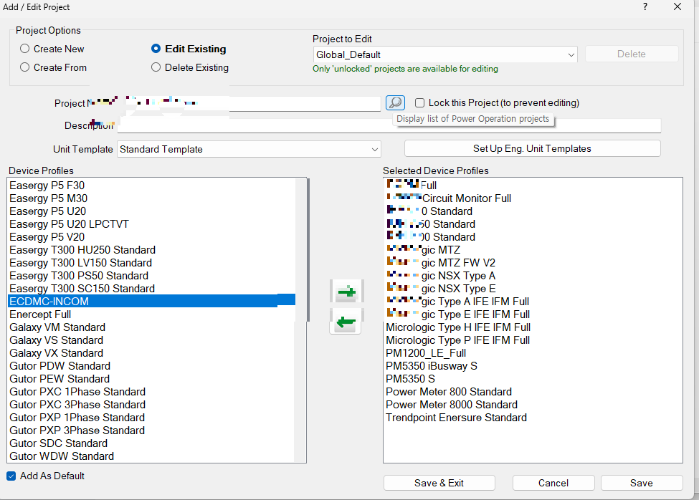Click the green right arrow to add profile
The height and width of the screenshot is (500, 699).
[x=346, y=292]
